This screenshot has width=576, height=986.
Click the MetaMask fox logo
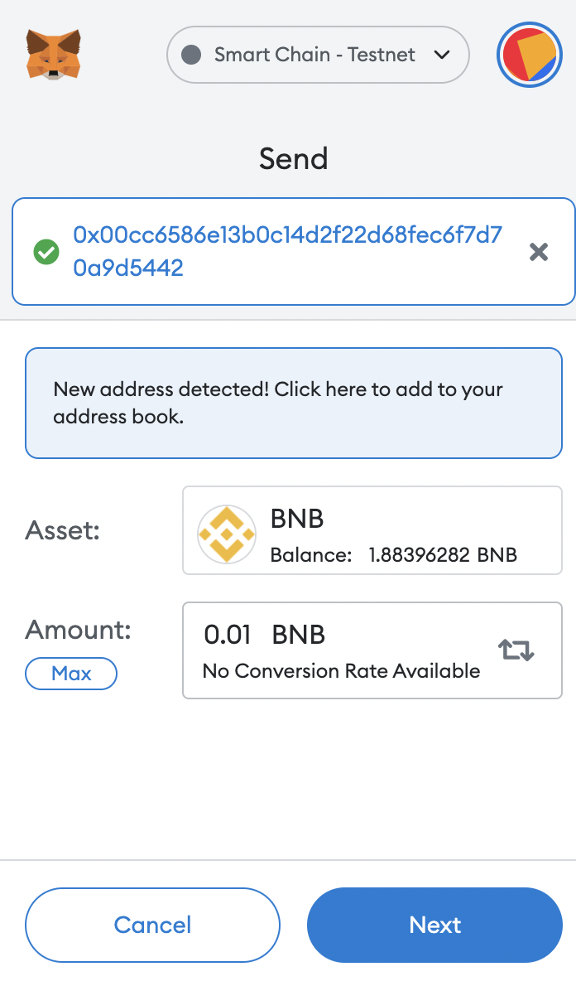click(x=54, y=55)
